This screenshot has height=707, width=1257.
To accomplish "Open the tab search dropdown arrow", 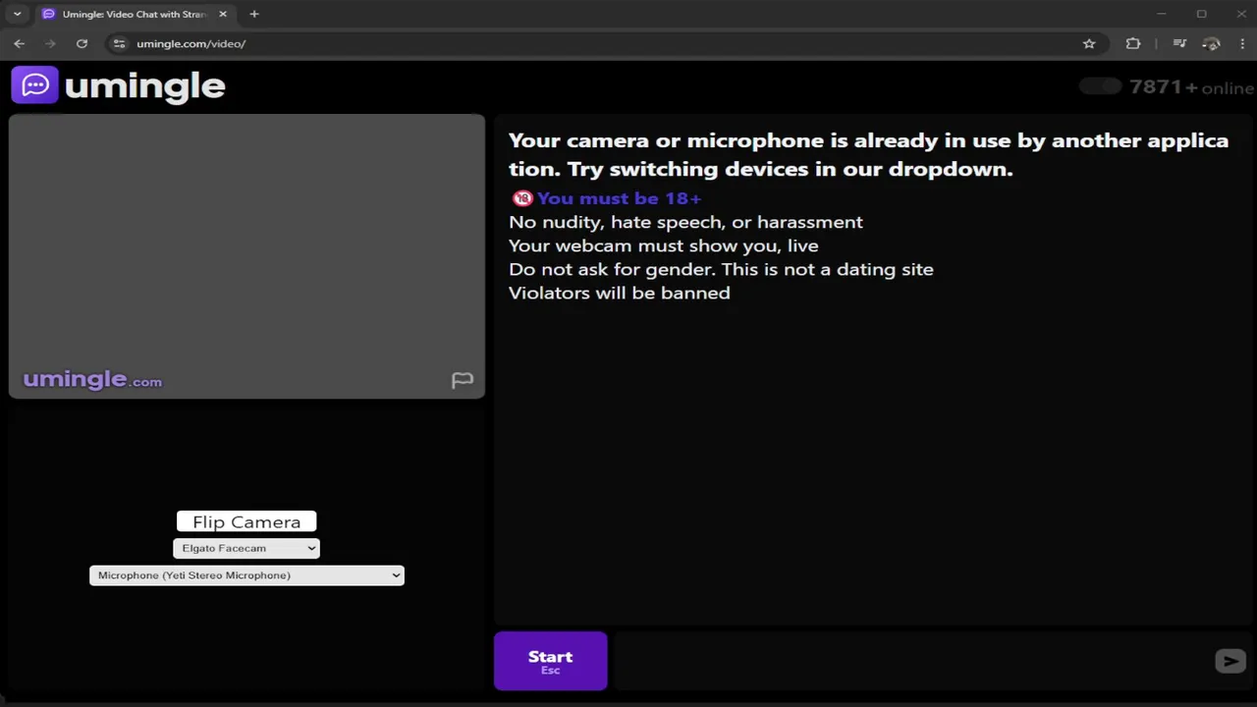I will point(17,14).
